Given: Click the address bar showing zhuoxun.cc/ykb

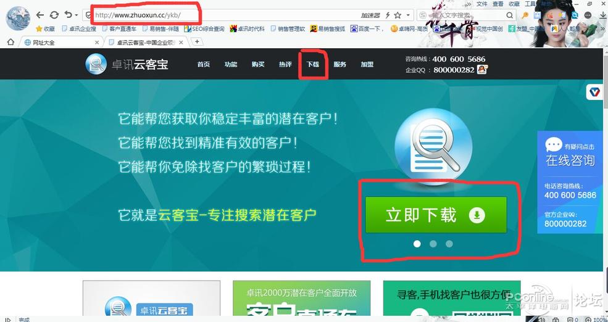Looking at the screenshot, I should pos(248,15).
